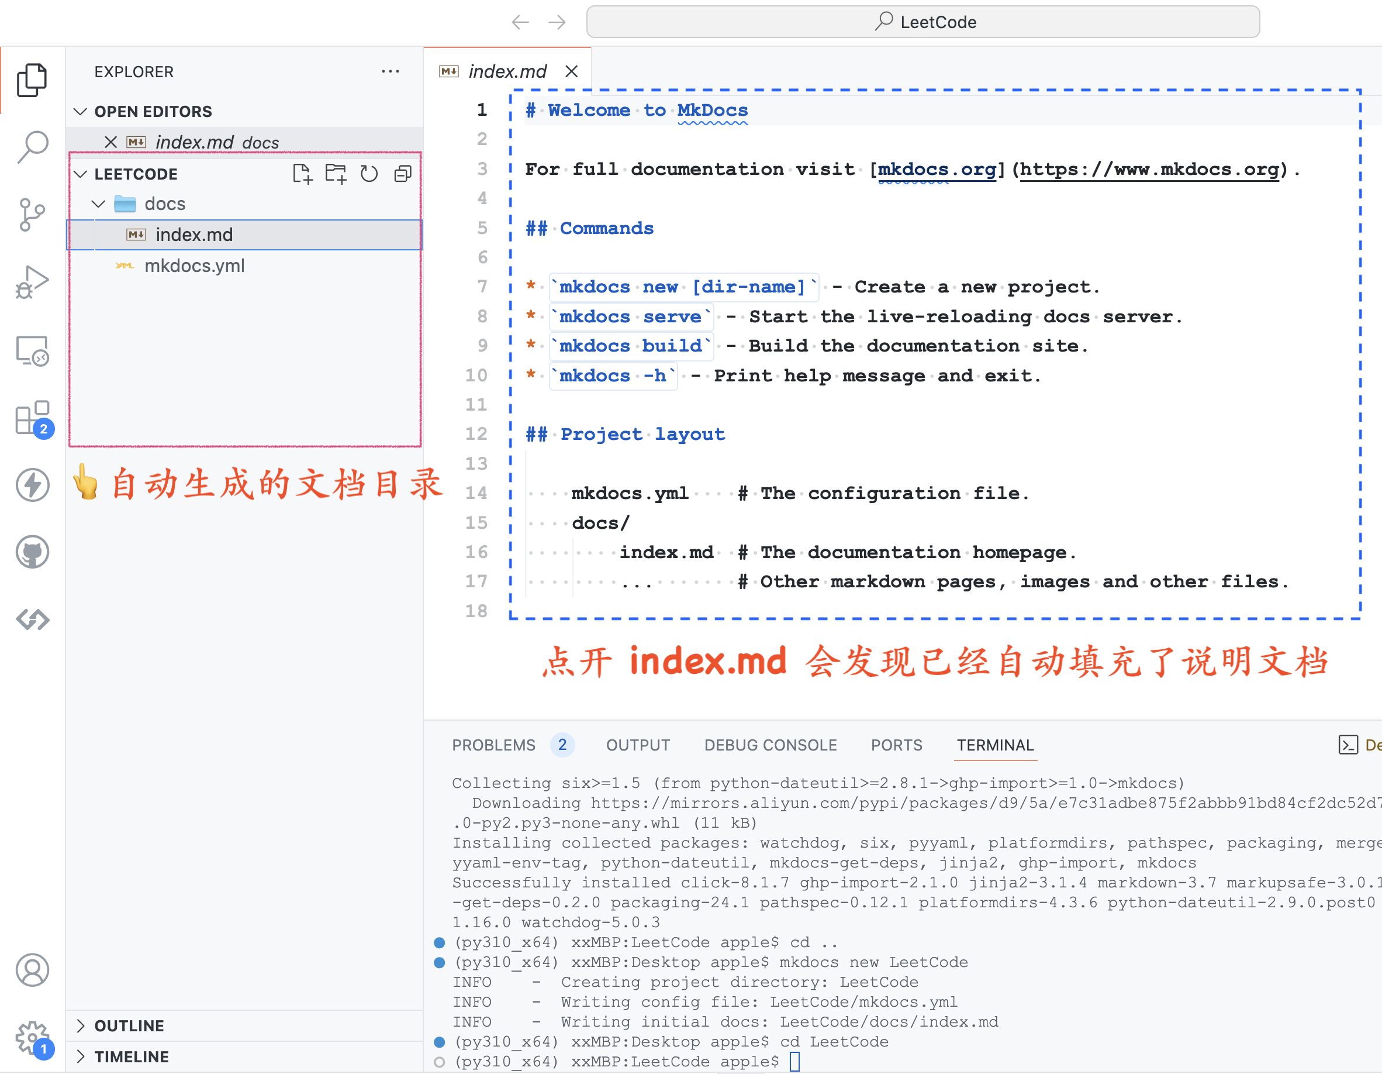The height and width of the screenshot is (1074, 1382).
Task: Open the GitHub view in activity bar
Action: click(x=32, y=552)
